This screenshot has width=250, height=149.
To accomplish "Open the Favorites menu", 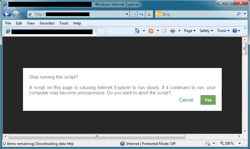I will coord(47,23).
